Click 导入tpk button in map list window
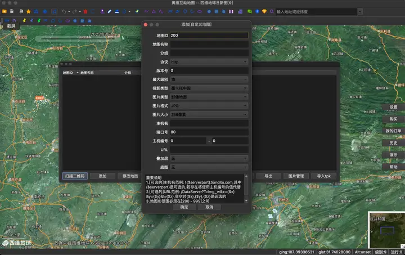Image resolution: width=405 pixels, height=255 pixels. 324,176
